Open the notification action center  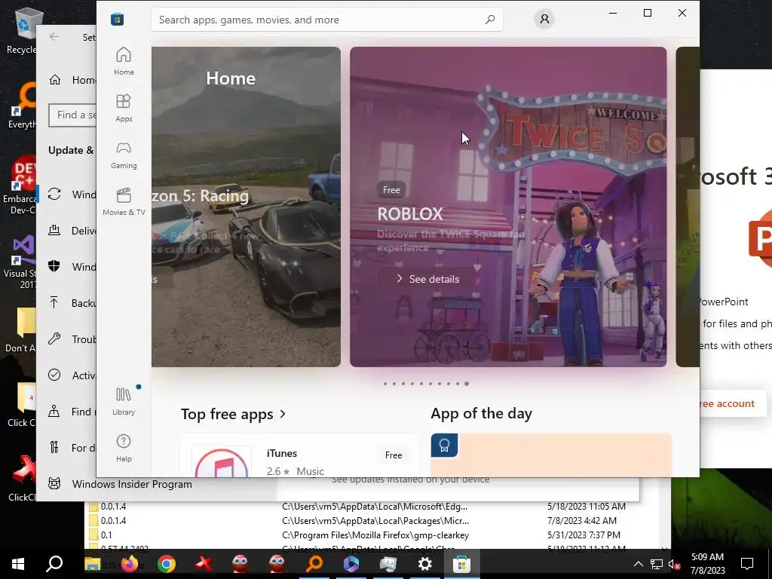click(x=747, y=564)
